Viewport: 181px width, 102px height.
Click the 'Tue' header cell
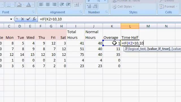click(20, 37)
